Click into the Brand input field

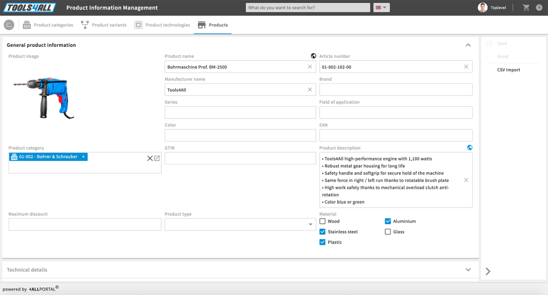tap(396, 90)
